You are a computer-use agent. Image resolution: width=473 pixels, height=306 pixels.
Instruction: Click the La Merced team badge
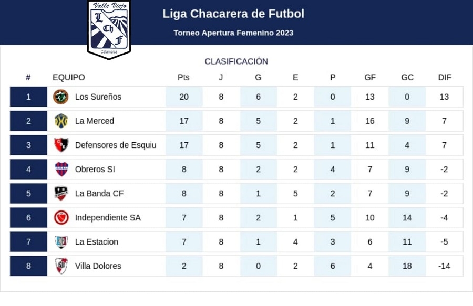[x=61, y=121]
